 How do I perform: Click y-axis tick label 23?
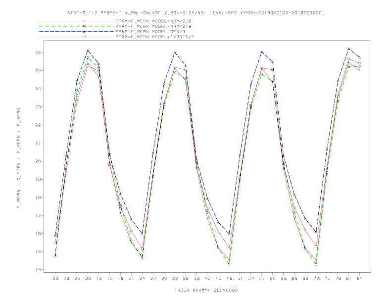point(38,107)
